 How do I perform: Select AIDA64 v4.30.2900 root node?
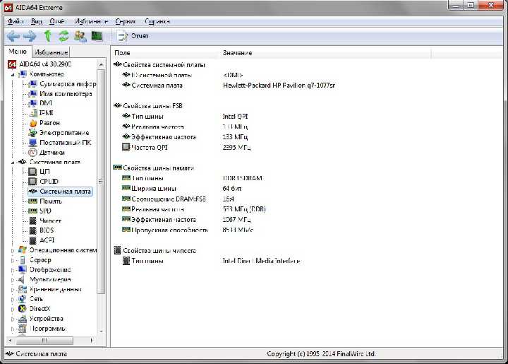[44, 64]
